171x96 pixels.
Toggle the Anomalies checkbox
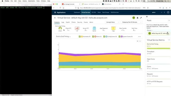(x=80, y=37)
